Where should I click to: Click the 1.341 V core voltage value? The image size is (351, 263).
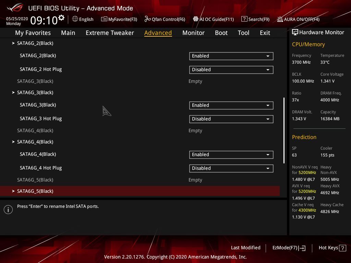327,81
